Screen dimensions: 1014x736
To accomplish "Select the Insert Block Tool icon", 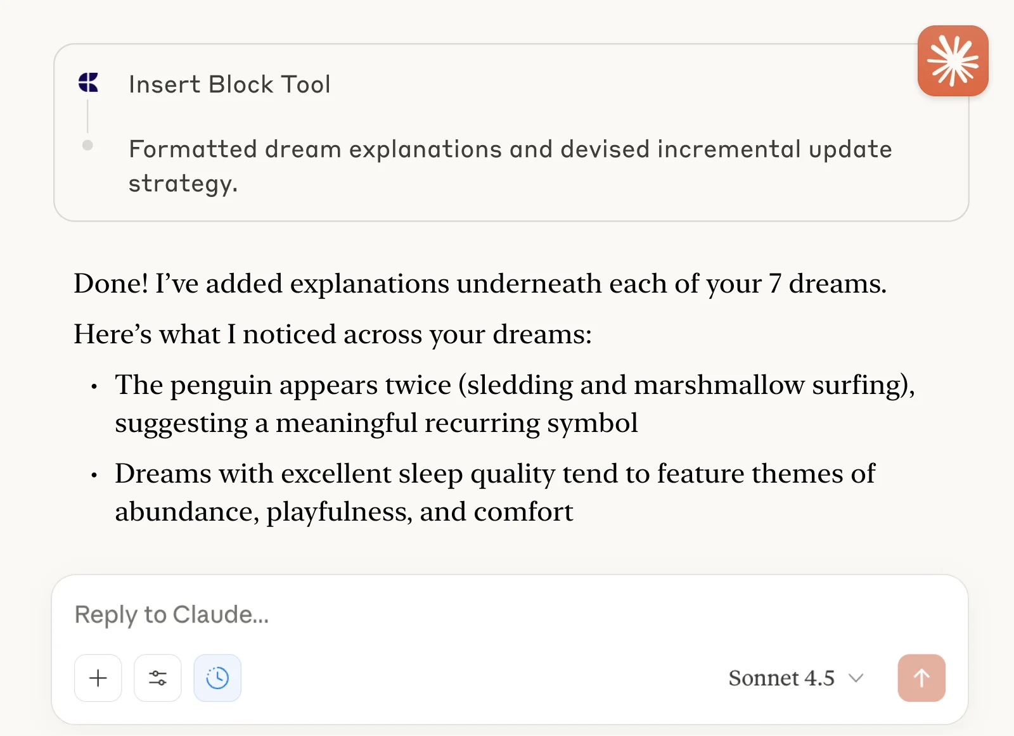I will [x=88, y=82].
